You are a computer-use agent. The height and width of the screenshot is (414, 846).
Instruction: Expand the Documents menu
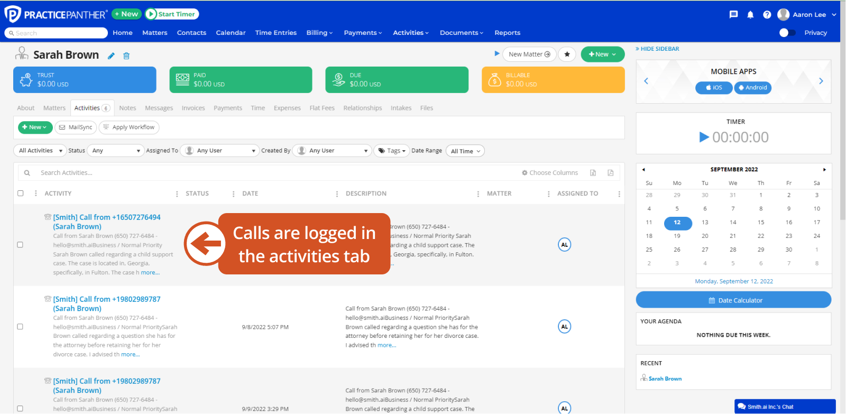pyautogui.click(x=462, y=33)
